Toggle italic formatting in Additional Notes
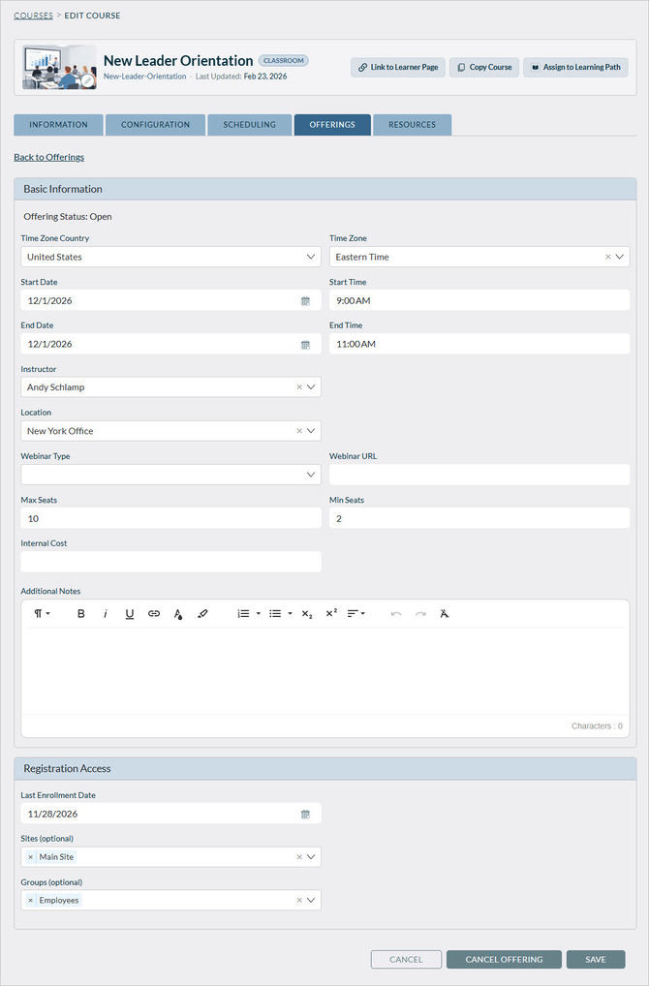Viewport: 649px width, 986px height. (105, 614)
